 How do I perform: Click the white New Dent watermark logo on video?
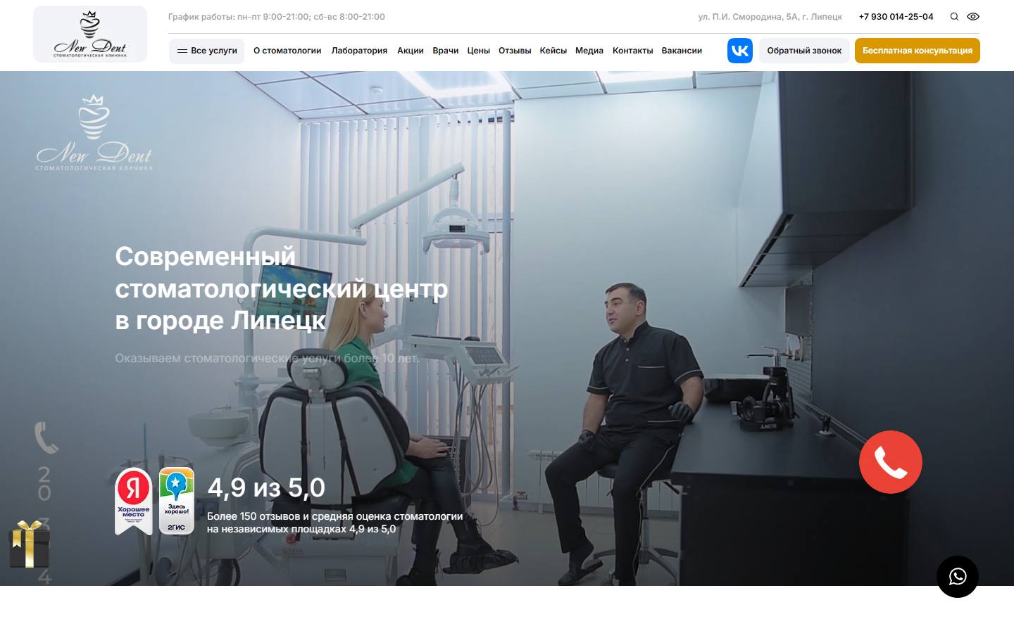point(94,133)
